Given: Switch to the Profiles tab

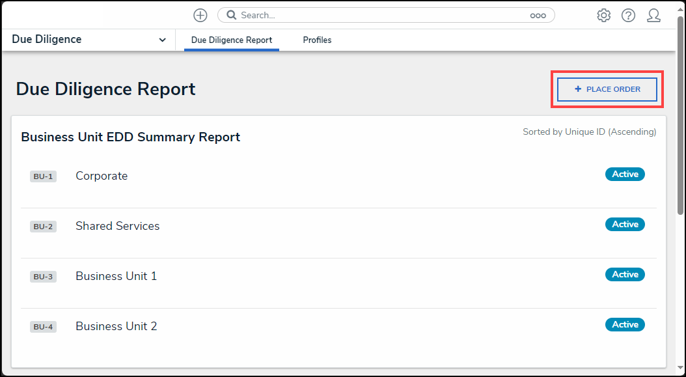Looking at the screenshot, I should (317, 40).
